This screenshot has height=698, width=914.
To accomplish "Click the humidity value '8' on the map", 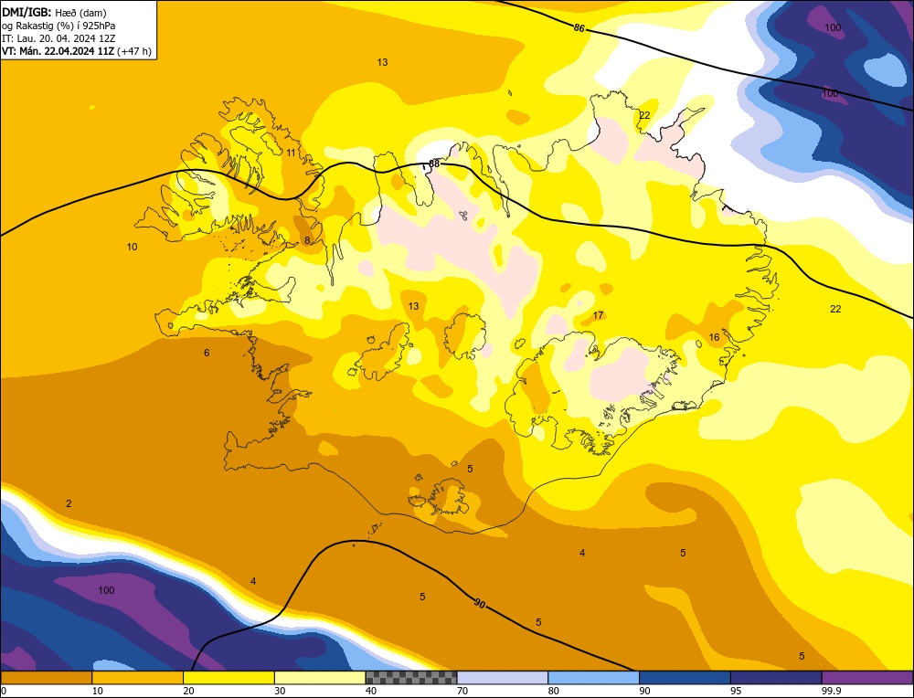I will [307, 240].
